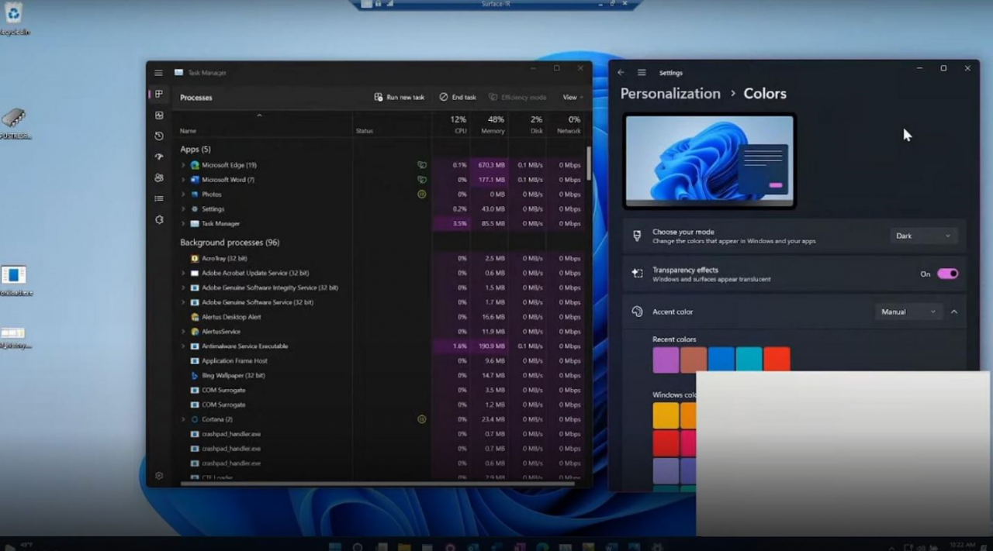993x551 pixels.
Task: Open App history in Task Manager sidebar
Action: coord(159,136)
